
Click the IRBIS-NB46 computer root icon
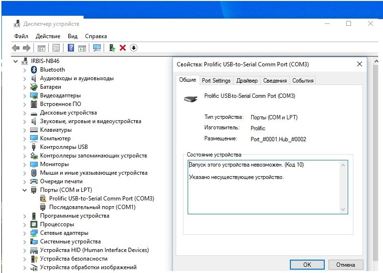[24, 61]
